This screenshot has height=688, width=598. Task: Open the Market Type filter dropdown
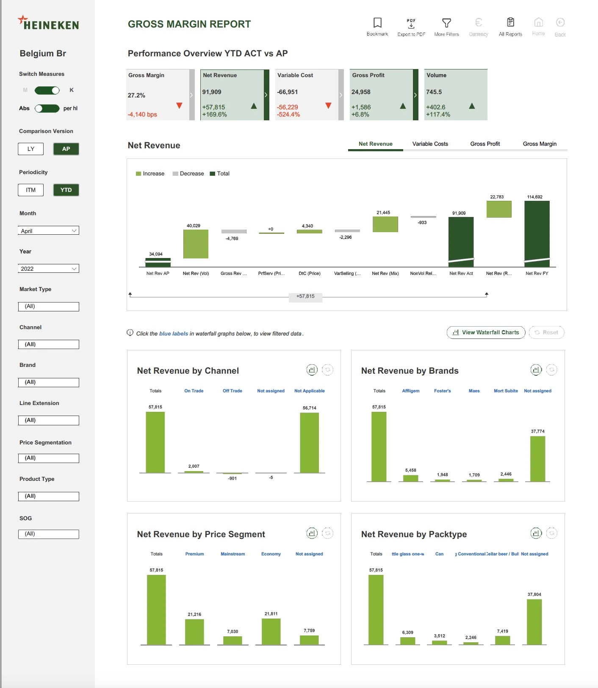click(49, 307)
